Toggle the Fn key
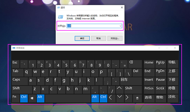 (15, 98)
